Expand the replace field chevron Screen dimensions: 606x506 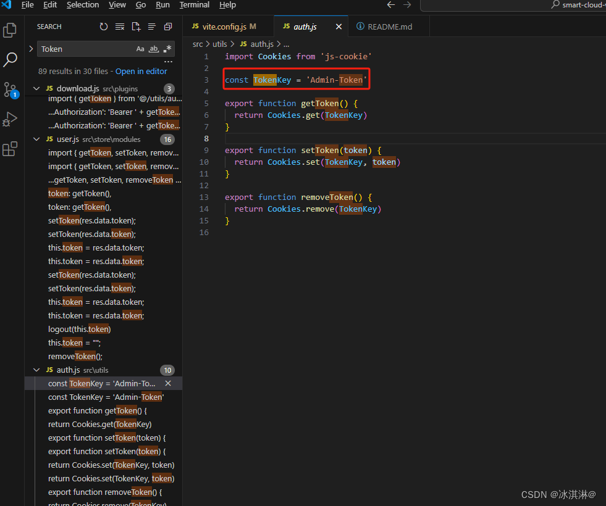pos(31,49)
